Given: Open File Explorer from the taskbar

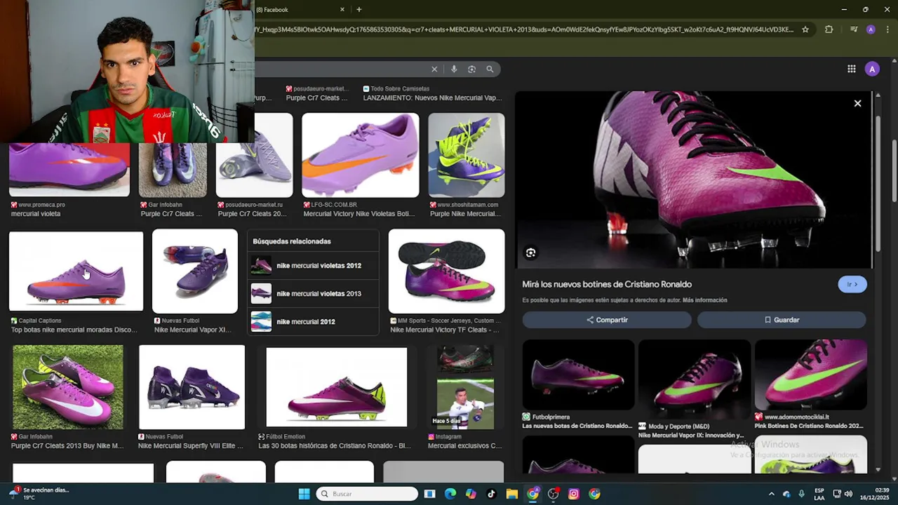Looking at the screenshot, I should [x=512, y=494].
